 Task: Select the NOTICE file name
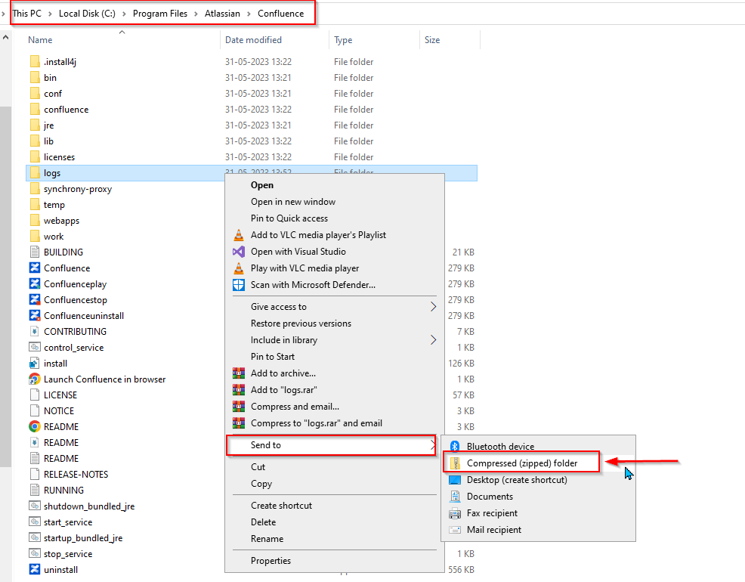point(59,411)
